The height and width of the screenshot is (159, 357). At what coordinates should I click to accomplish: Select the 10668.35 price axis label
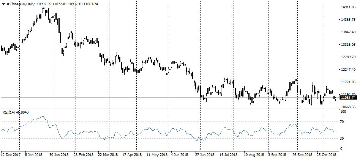[x=347, y=107]
